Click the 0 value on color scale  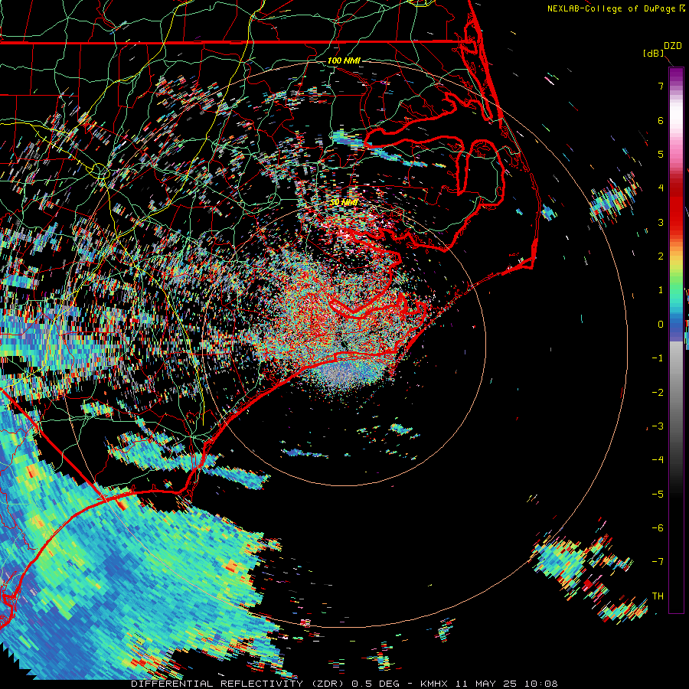pos(661,325)
